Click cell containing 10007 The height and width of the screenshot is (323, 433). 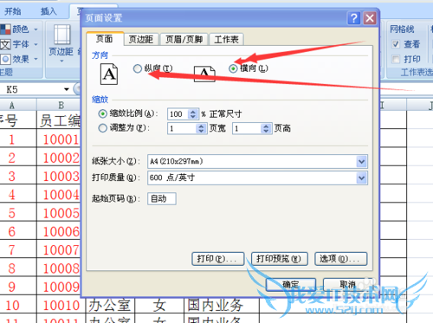(59, 249)
